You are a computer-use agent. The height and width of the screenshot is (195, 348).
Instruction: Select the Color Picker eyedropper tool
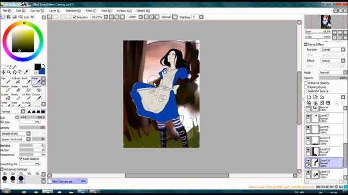(x=26, y=72)
